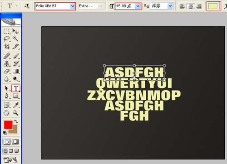Select the Eyedropper tool

[15, 105]
